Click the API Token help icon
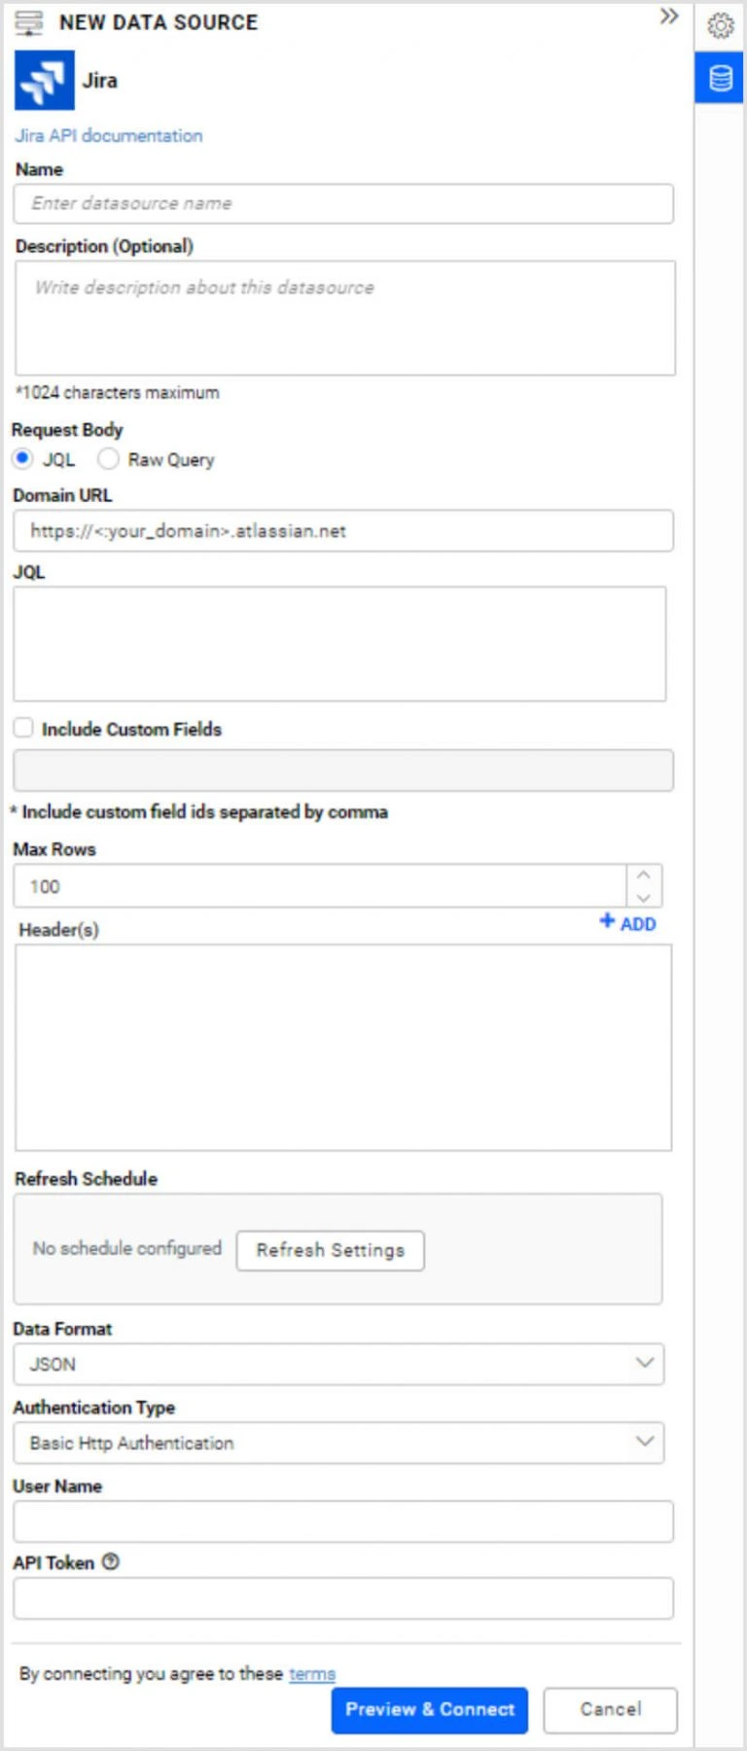Image resolution: width=747 pixels, height=1751 pixels. (111, 1561)
